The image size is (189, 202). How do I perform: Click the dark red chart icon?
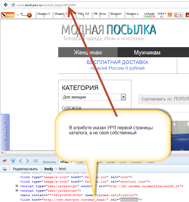(187, 15)
